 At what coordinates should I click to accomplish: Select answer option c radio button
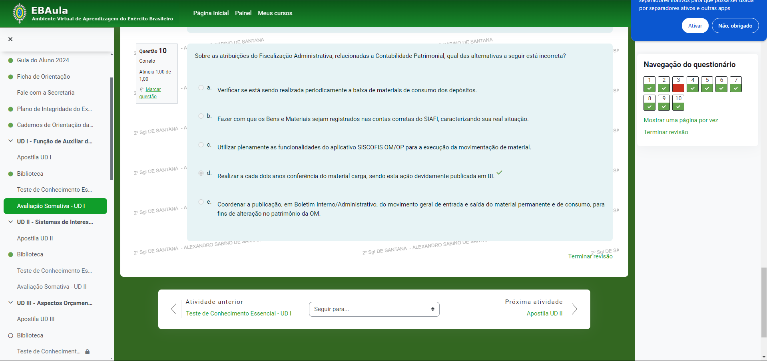(x=201, y=145)
